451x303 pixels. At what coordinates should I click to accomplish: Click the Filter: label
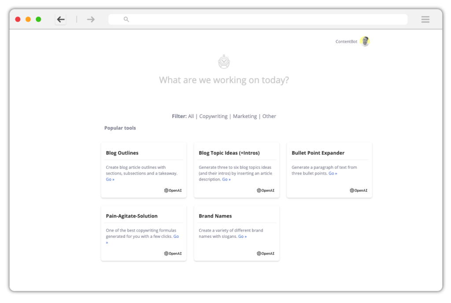pyautogui.click(x=179, y=116)
